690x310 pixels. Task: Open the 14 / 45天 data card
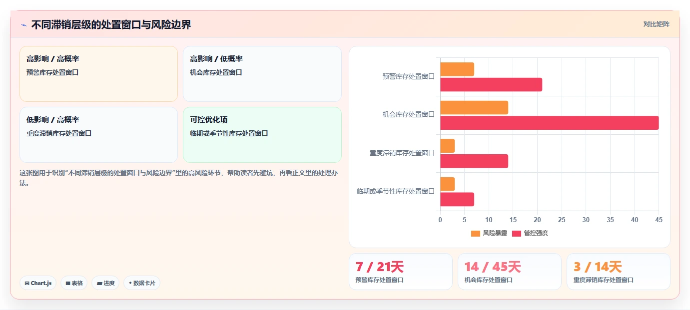click(510, 272)
